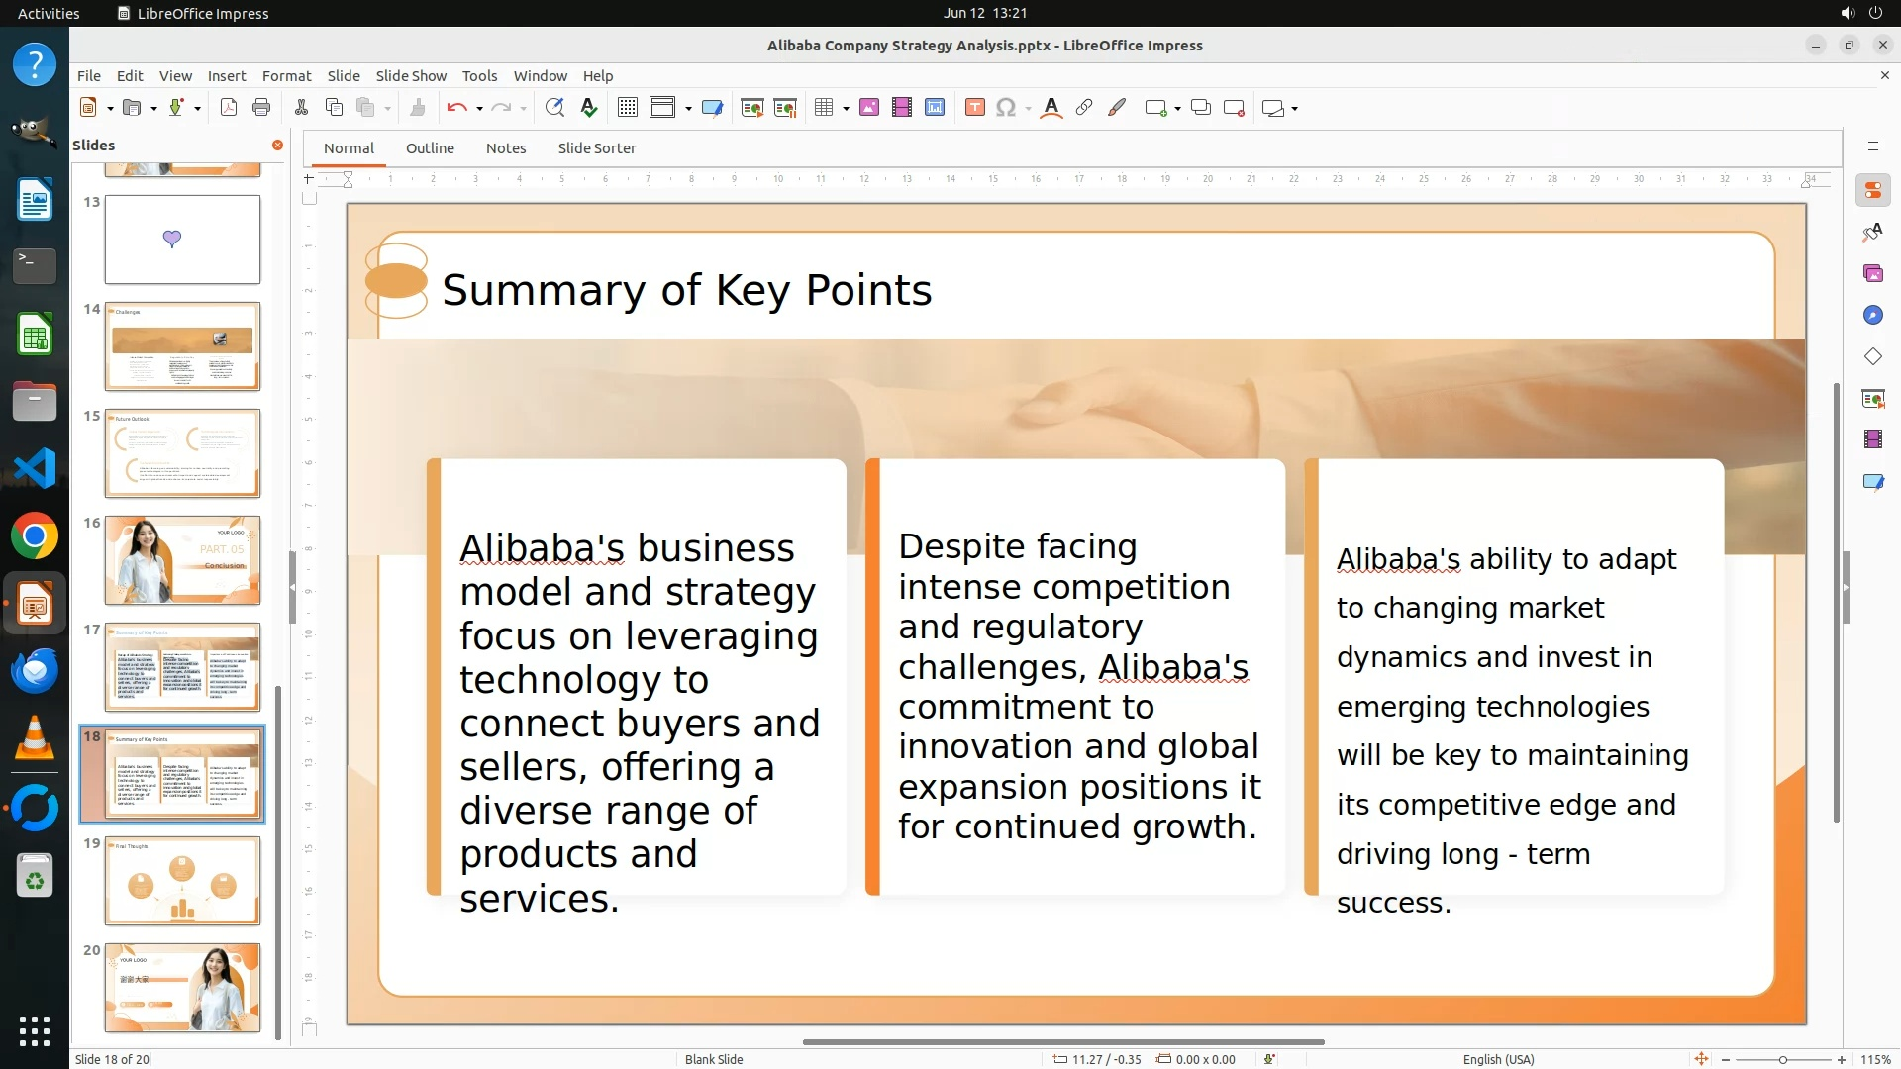The image size is (1901, 1069).
Task: Click the Insert Hyperlink icon
Action: pos(1084,108)
